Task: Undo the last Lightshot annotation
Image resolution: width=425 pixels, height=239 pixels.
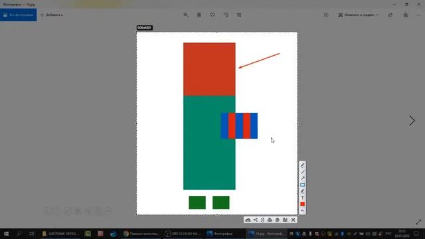Action: click(x=303, y=210)
